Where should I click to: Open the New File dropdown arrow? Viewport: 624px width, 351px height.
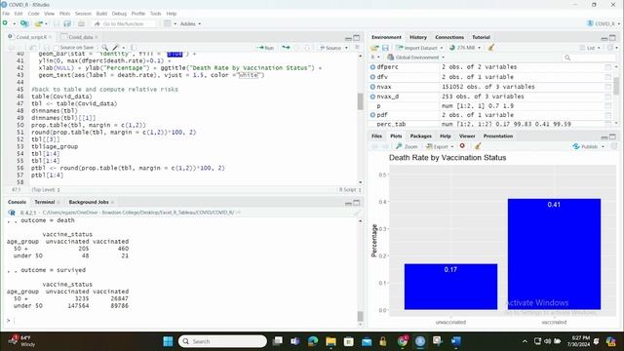click(x=14, y=23)
